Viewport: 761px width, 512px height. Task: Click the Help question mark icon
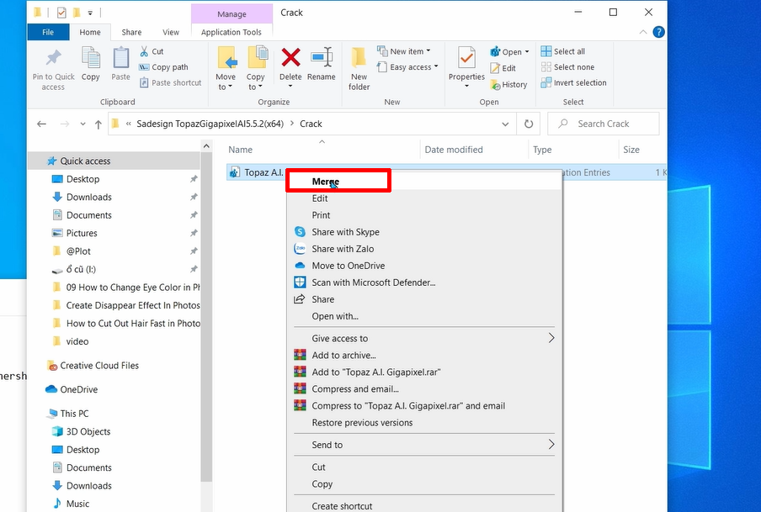658,32
